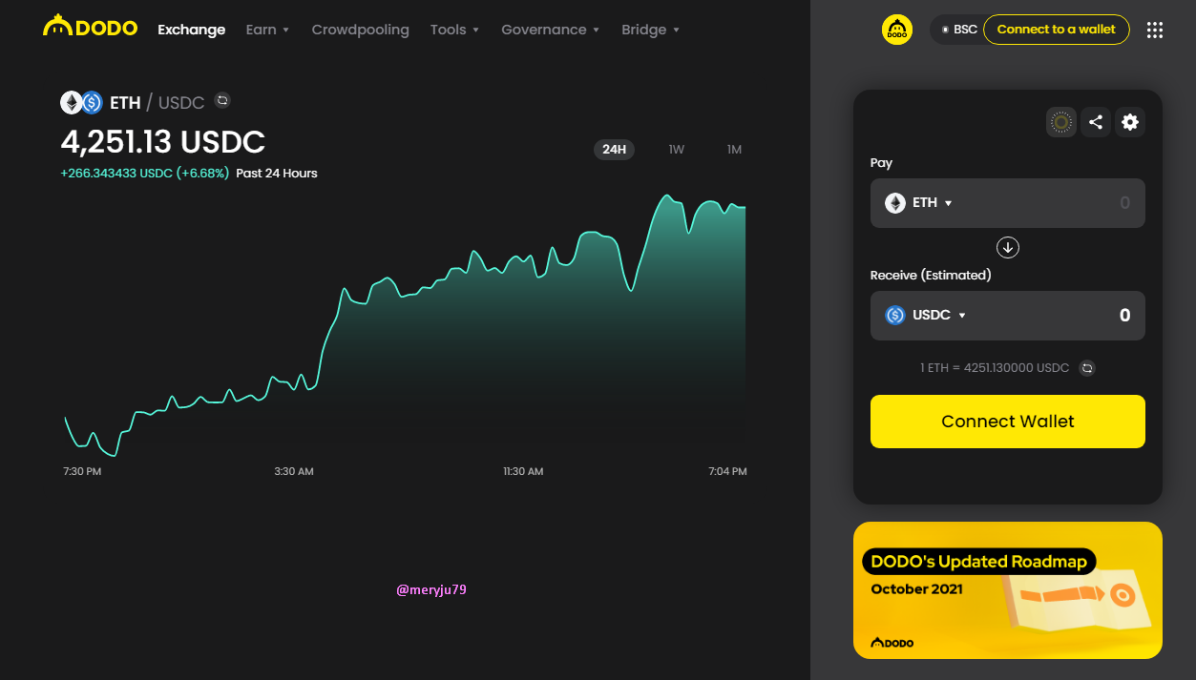Open the Crowdpooling page
This screenshot has width=1196, height=680.
[x=360, y=30]
